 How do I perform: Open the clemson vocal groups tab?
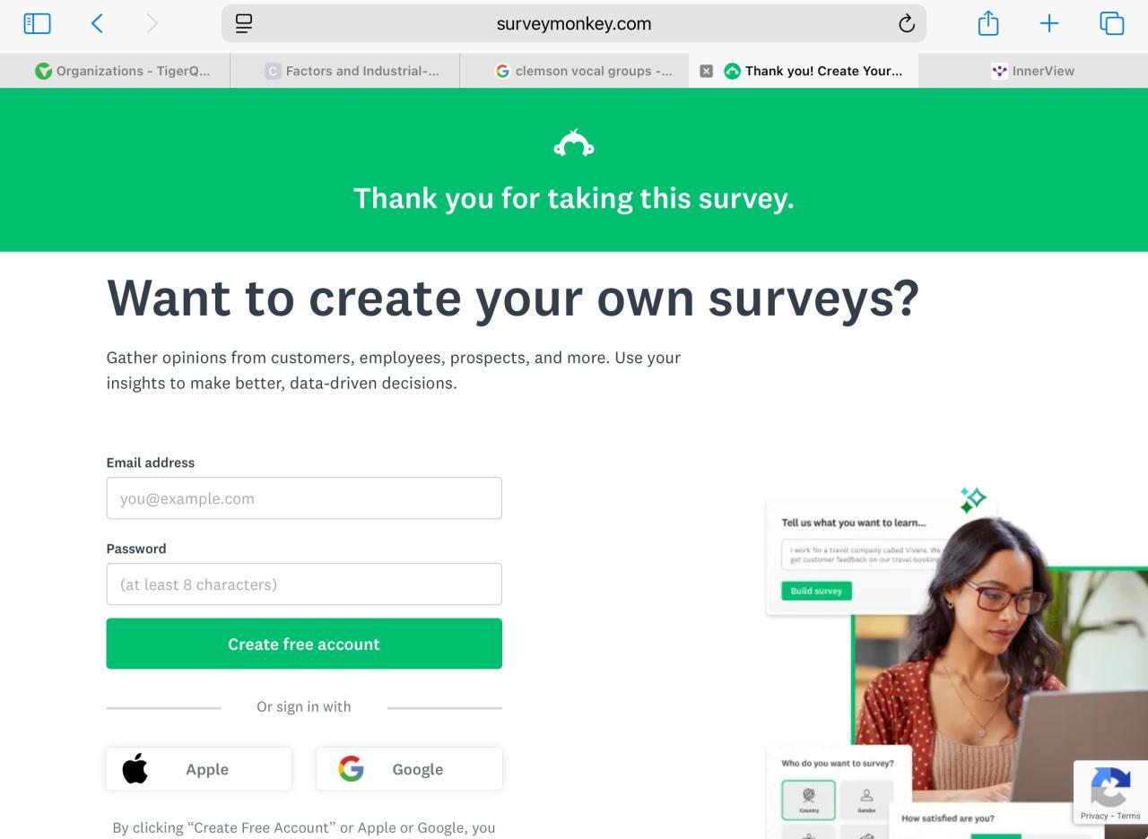(583, 71)
